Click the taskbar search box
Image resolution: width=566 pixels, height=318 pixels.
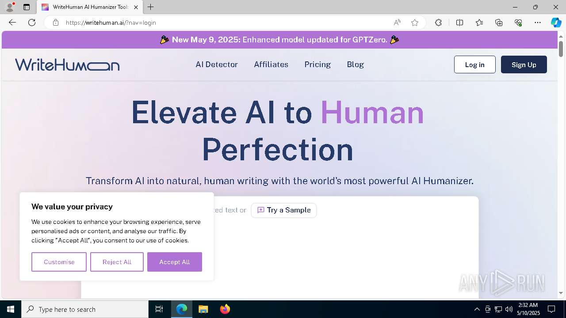85,309
